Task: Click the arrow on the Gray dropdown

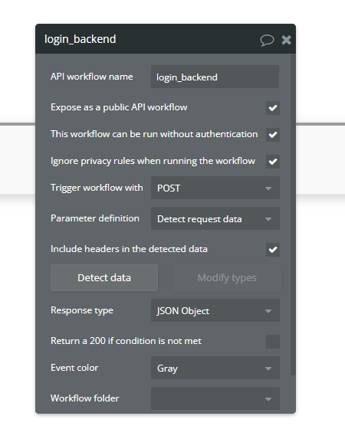Action: coord(268,369)
